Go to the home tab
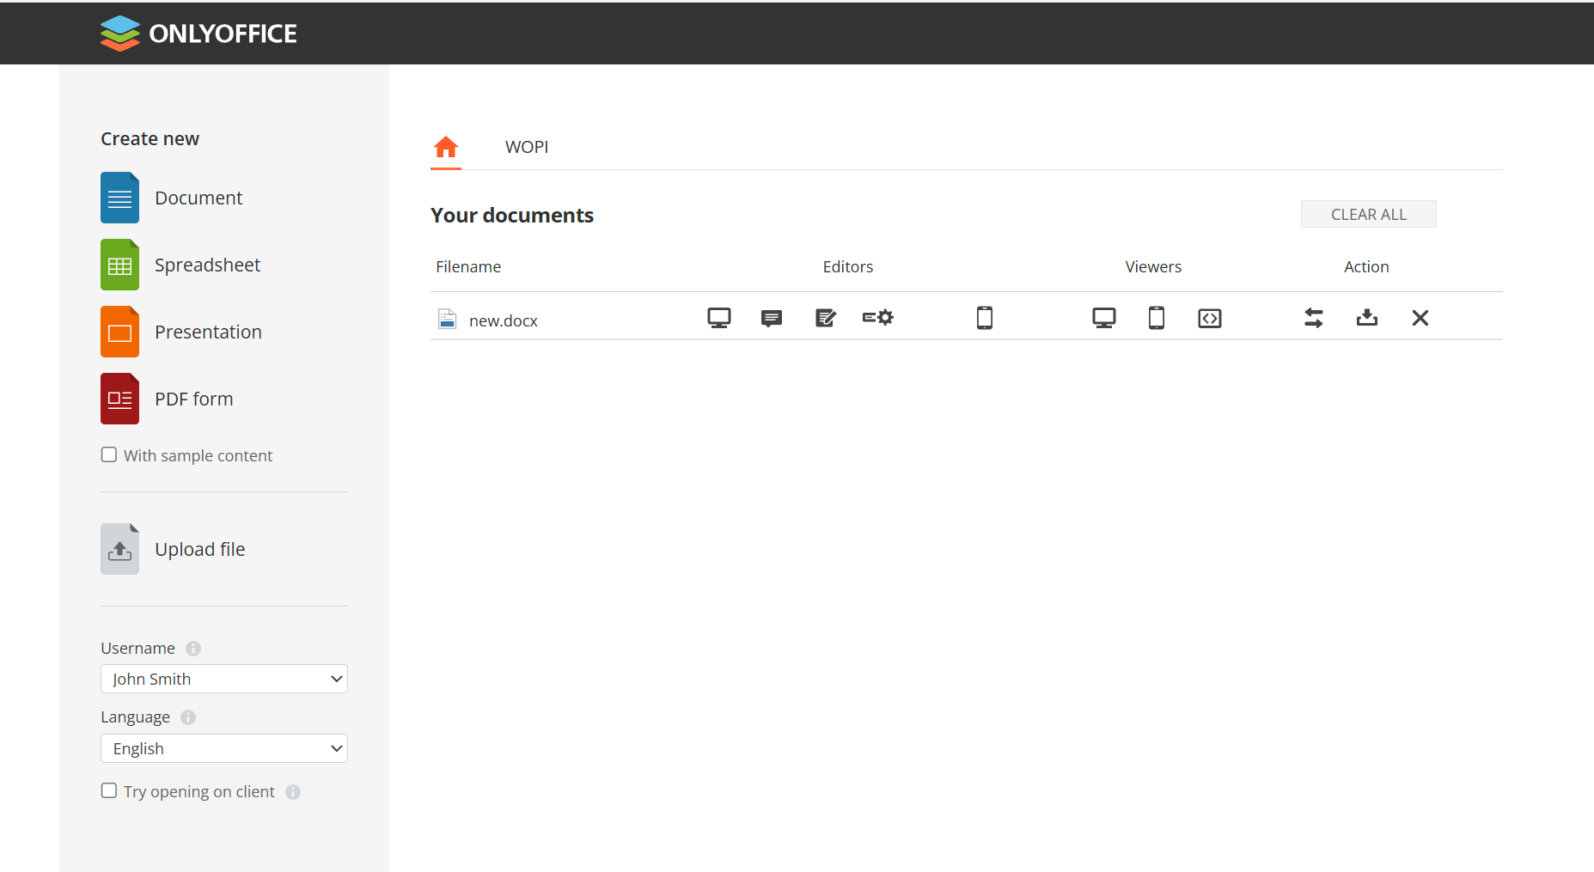 (x=446, y=147)
